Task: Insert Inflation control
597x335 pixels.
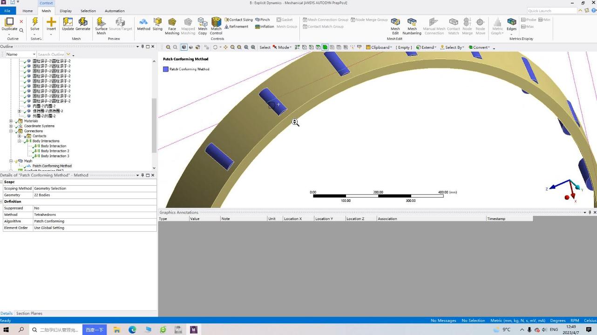Action: point(265,27)
